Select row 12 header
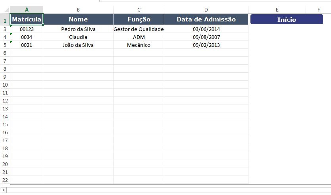Viewport: 331px width, 195px height. pos(5,100)
